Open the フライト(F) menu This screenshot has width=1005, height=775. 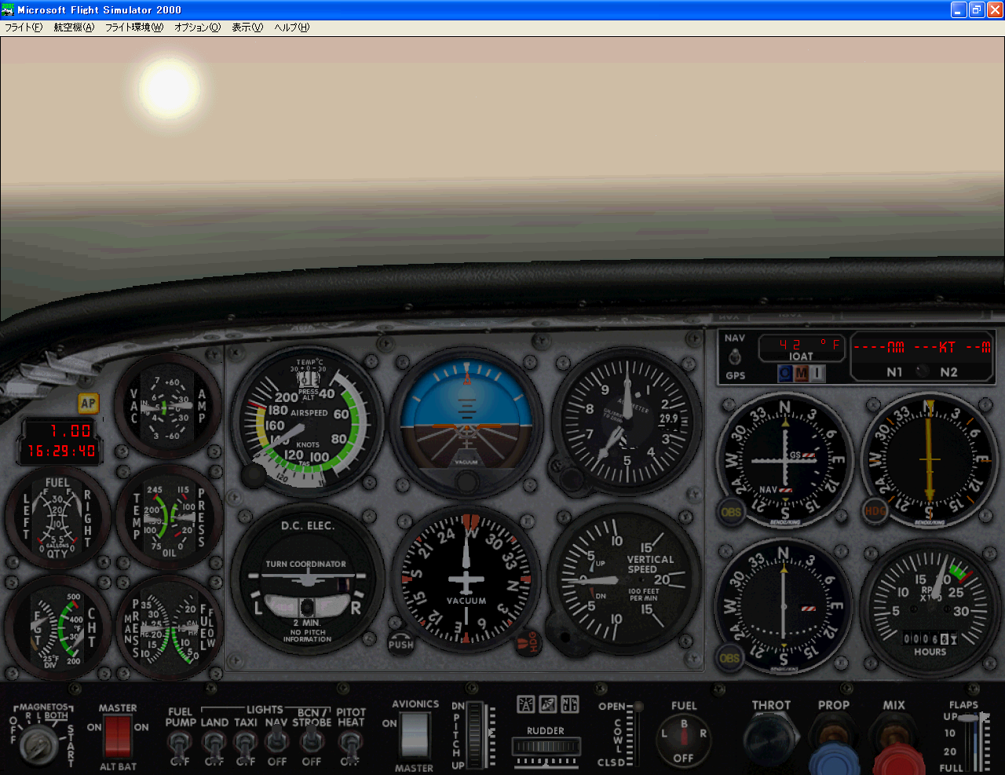24,27
